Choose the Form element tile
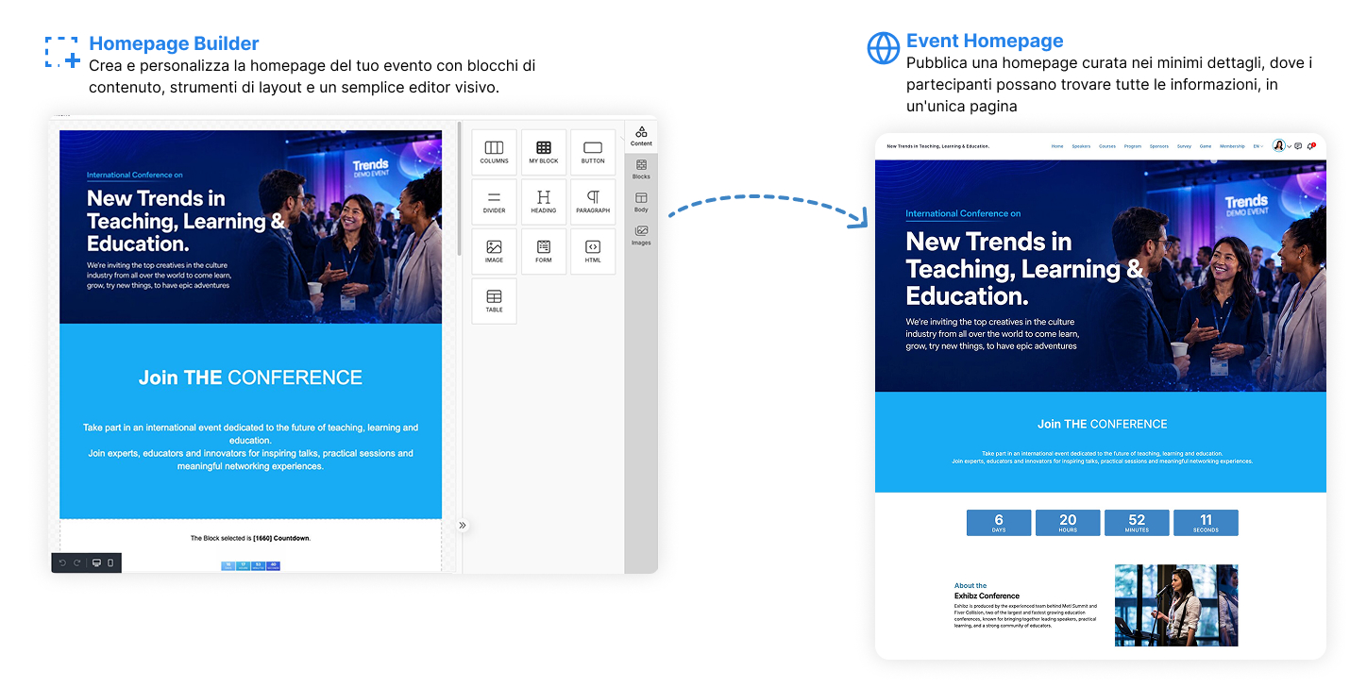 tap(544, 251)
